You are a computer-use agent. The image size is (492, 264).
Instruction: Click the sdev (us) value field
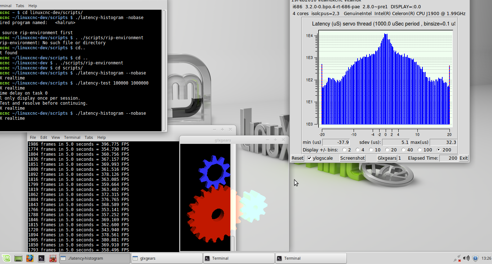click(x=396, y=142)
